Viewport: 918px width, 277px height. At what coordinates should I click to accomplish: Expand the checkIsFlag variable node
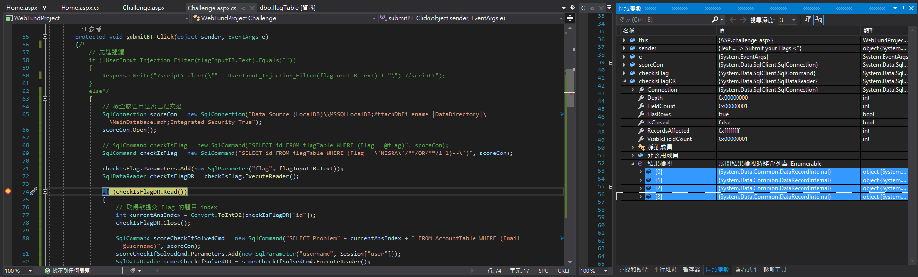624,73
